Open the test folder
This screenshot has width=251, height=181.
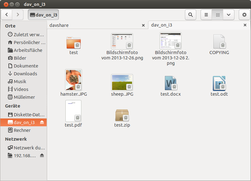tap(74, 43)
